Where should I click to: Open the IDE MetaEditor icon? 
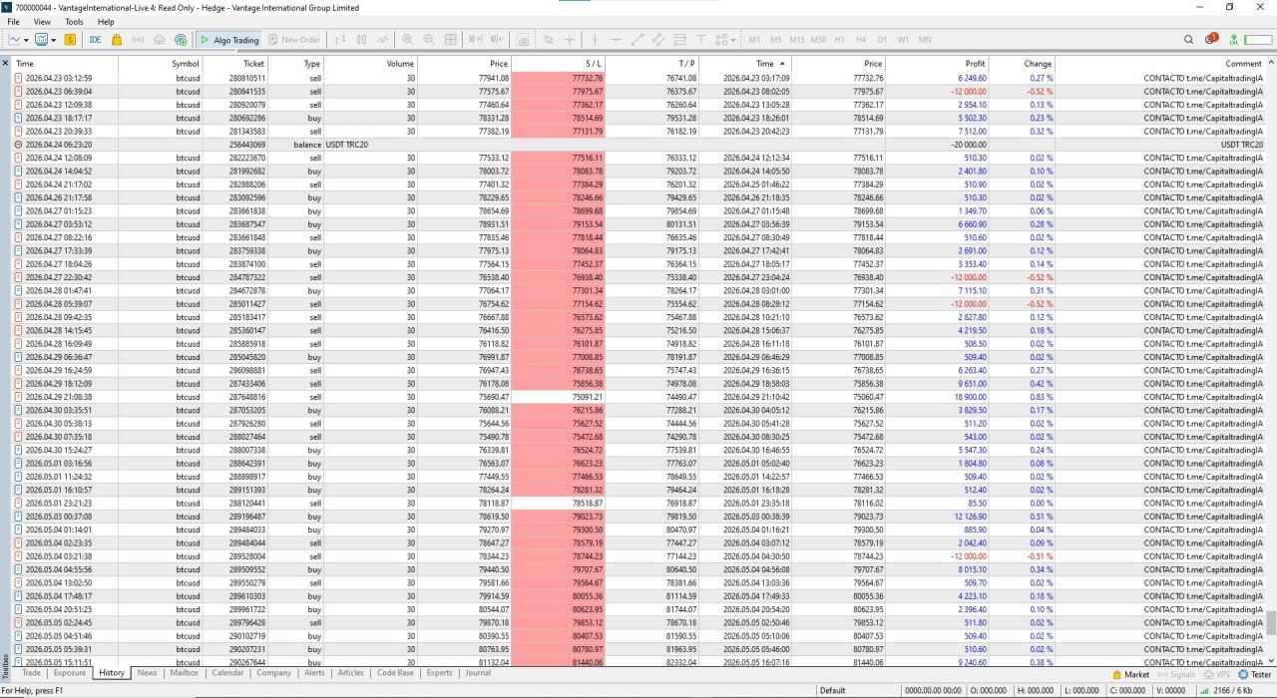pyautogui.click(x=96, y=40)
